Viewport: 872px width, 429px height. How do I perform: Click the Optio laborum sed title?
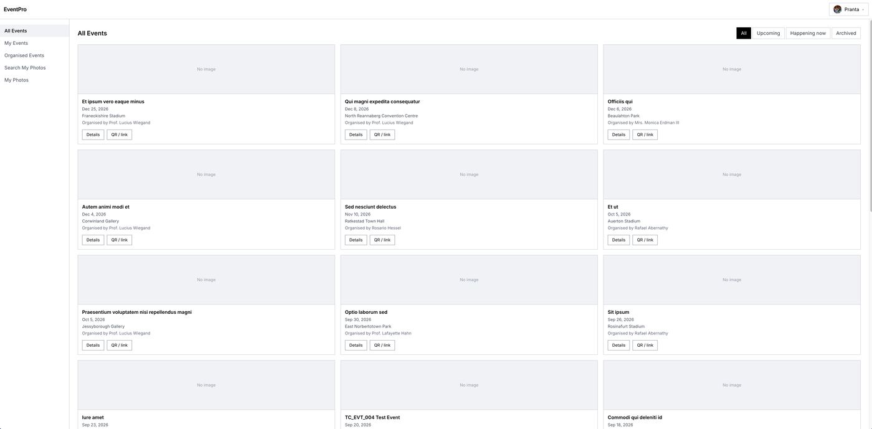[x=366, y=312]
